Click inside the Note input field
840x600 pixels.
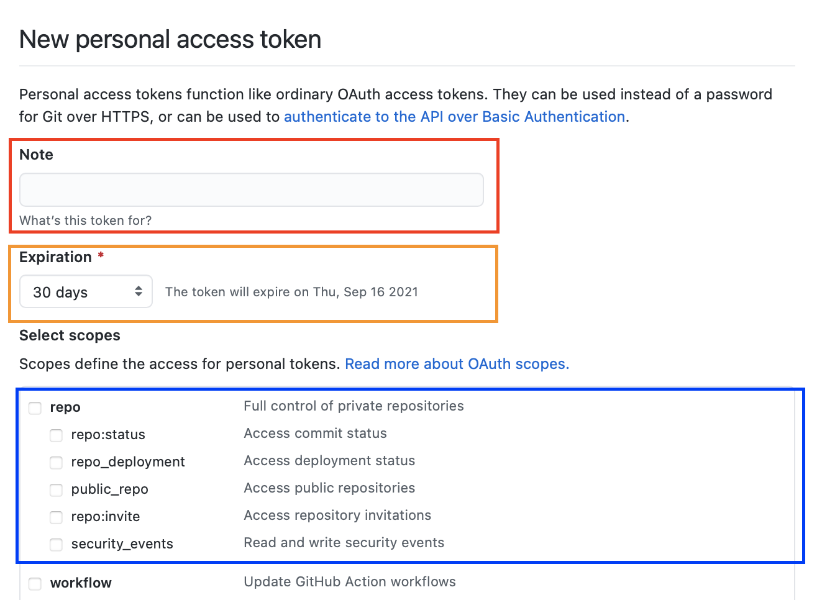pos(251,189)
